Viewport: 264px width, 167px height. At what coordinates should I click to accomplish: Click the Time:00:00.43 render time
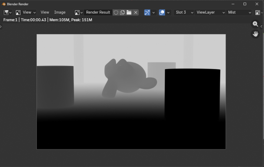[33, 20]
